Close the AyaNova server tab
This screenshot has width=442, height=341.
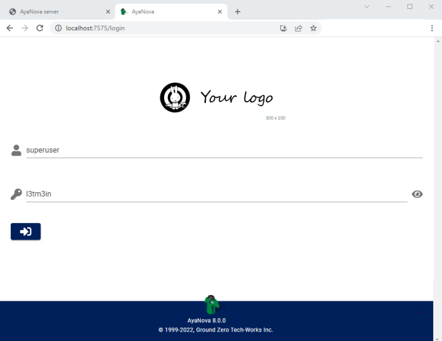pyautogui.click(x=108, y=12)
